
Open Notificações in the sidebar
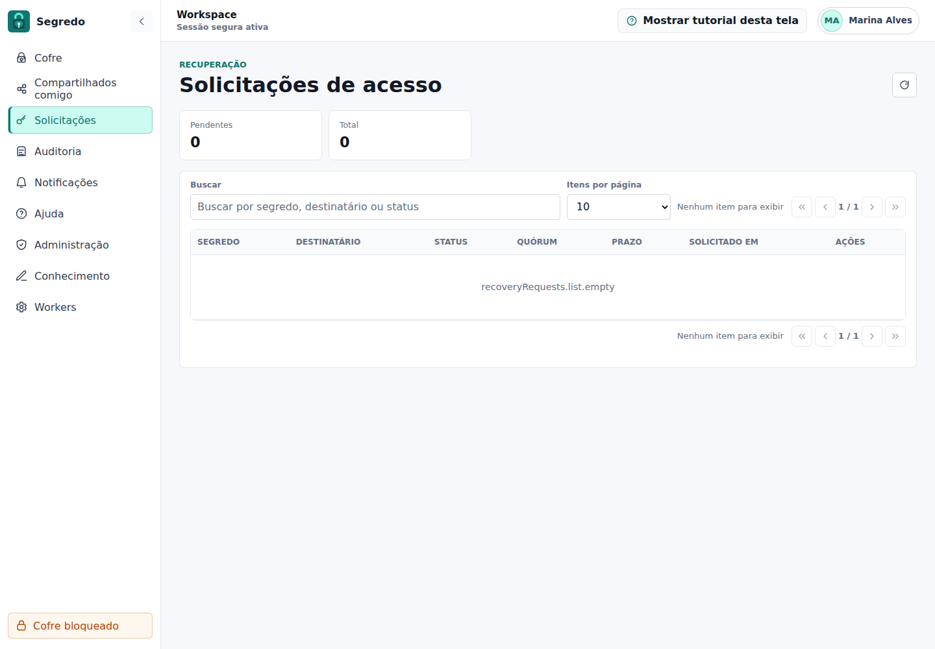[81, 182]
